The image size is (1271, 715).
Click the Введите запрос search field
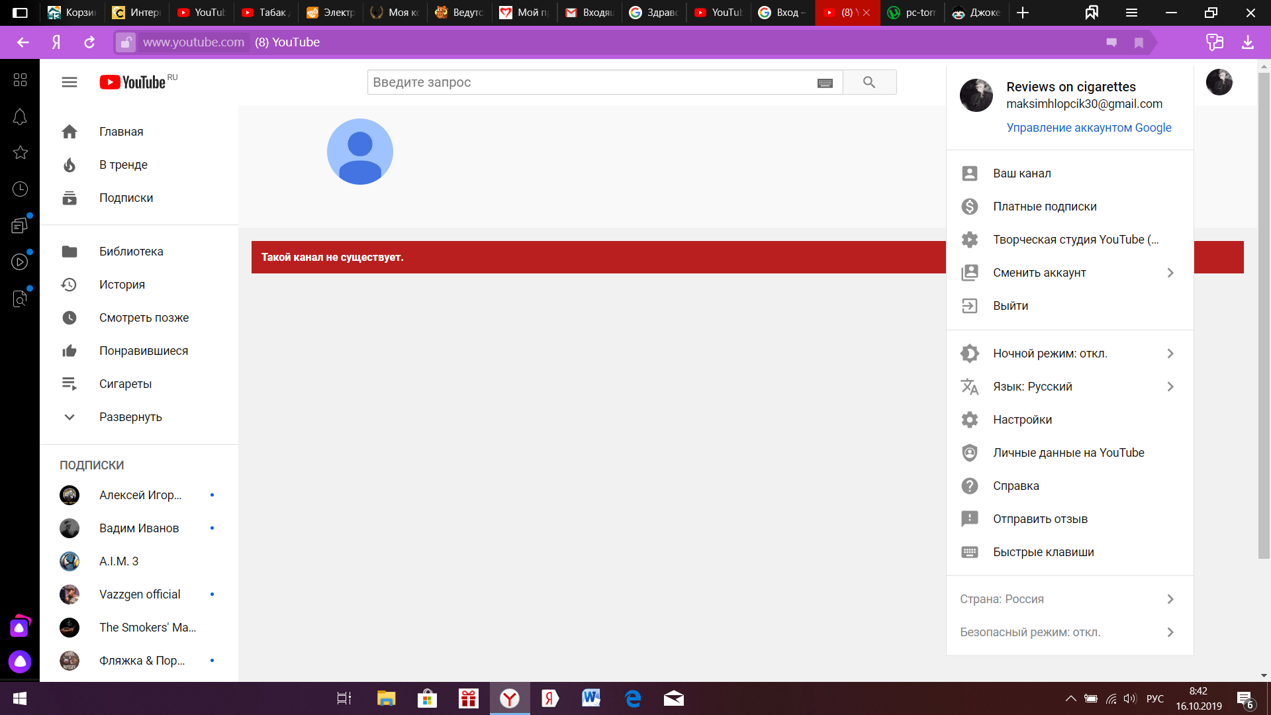pyautogui.click(x=589, y=82)
